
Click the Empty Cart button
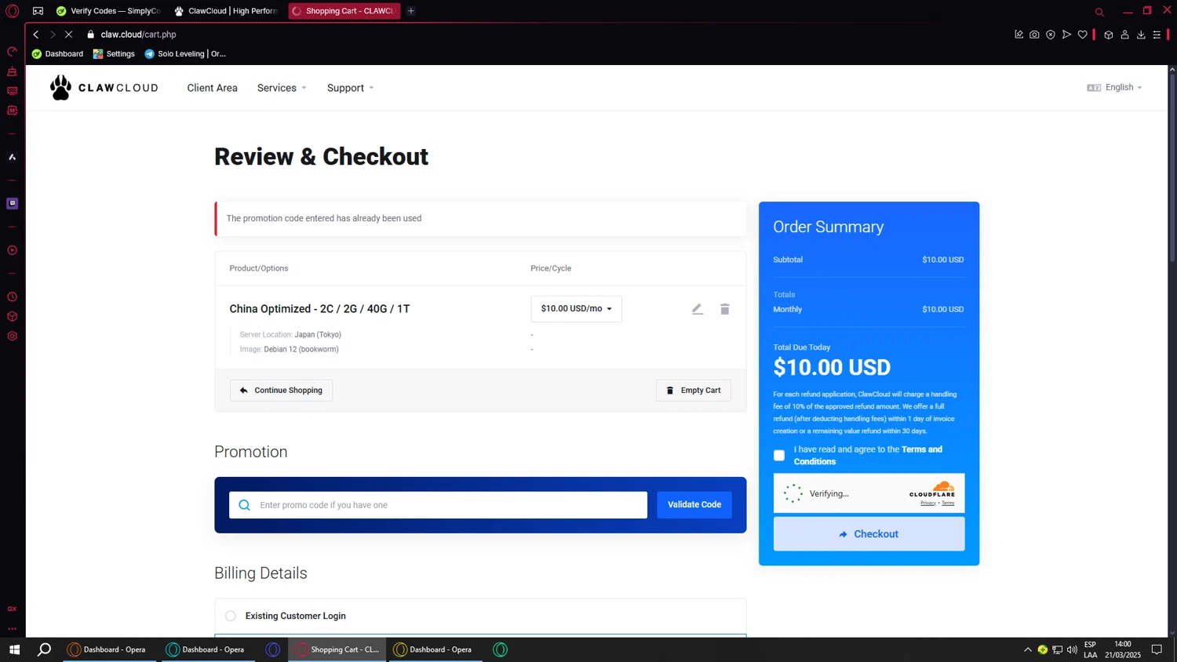(694, 391)
